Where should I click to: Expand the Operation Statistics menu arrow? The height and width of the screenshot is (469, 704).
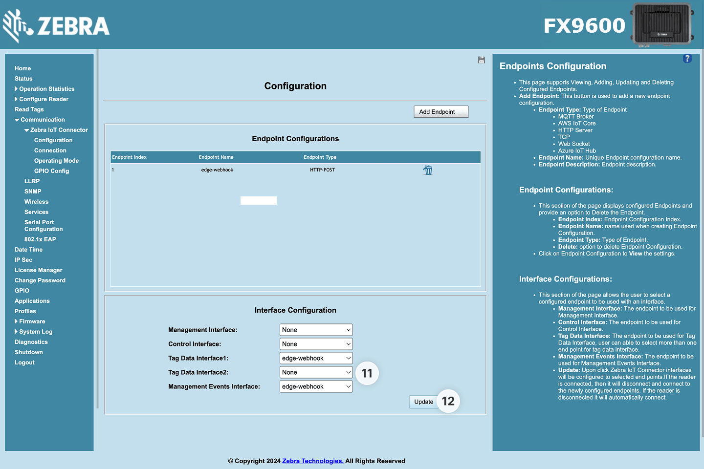coord(16,89)
